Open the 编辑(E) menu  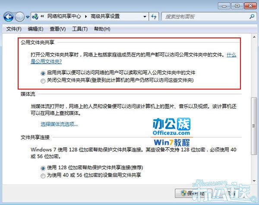click(35, 29)
